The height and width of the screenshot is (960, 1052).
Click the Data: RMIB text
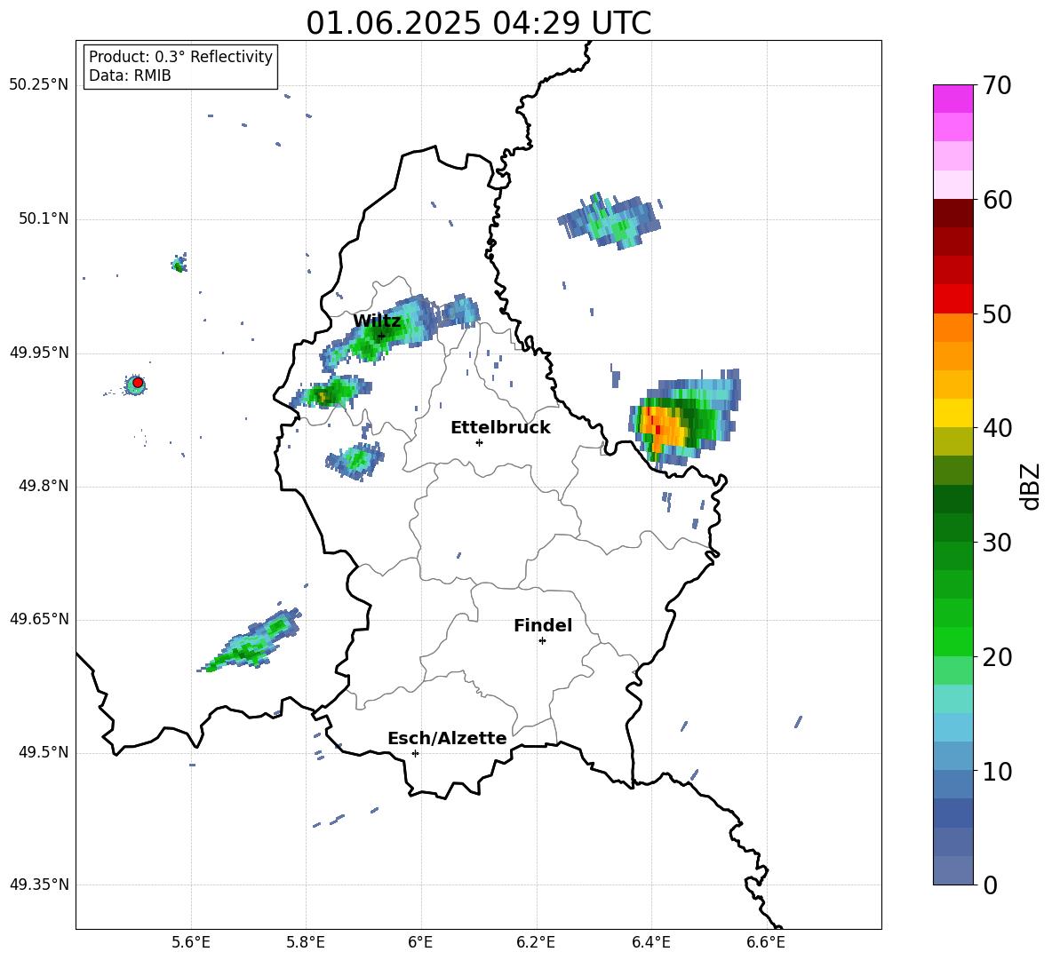[130, 75]
